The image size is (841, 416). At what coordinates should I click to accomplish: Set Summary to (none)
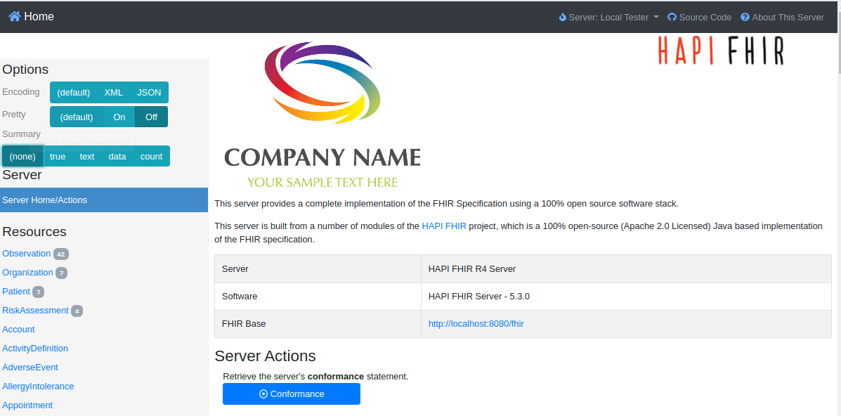tap(22, 156)
